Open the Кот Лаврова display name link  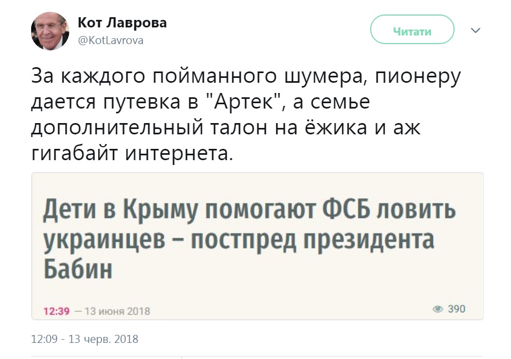[123, 23]
